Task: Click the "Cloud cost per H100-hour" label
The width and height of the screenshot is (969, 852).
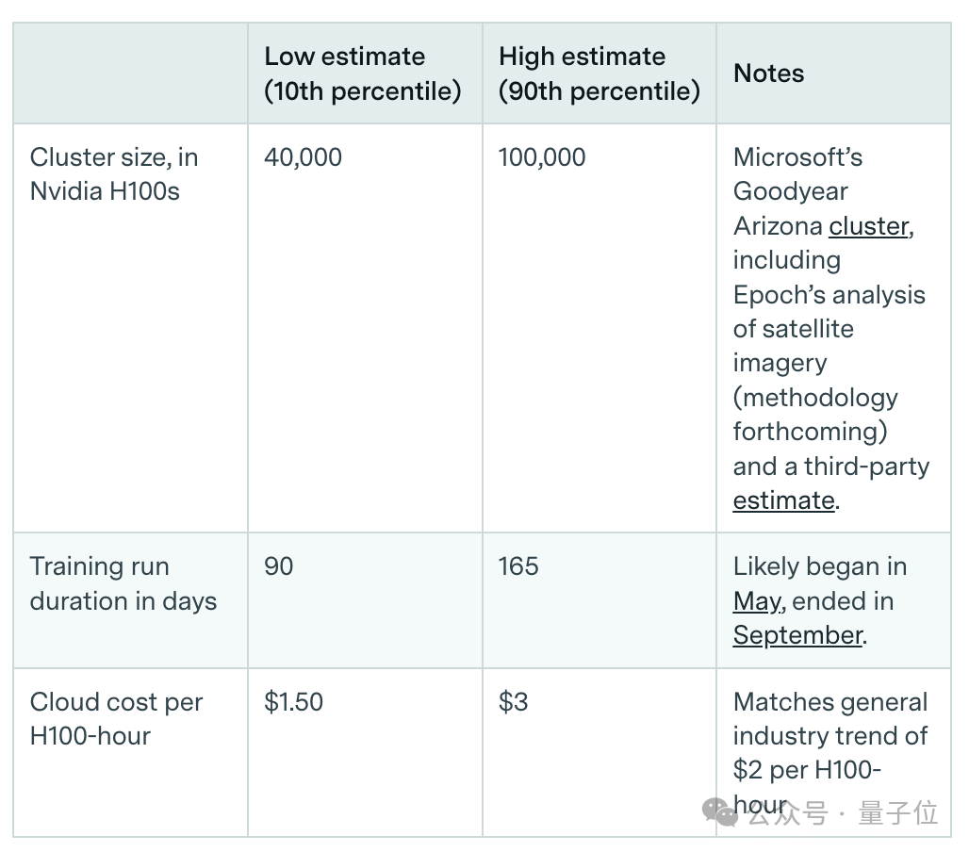Action: click(116, 719)
